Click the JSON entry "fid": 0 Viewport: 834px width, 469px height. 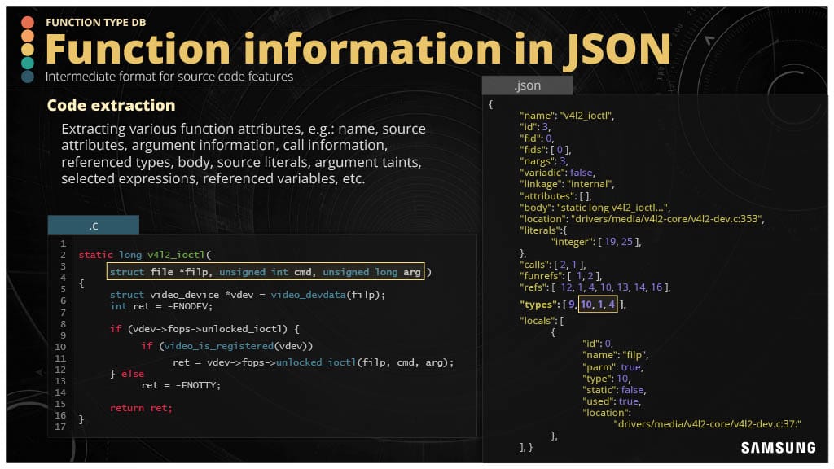tap(536, 138)
